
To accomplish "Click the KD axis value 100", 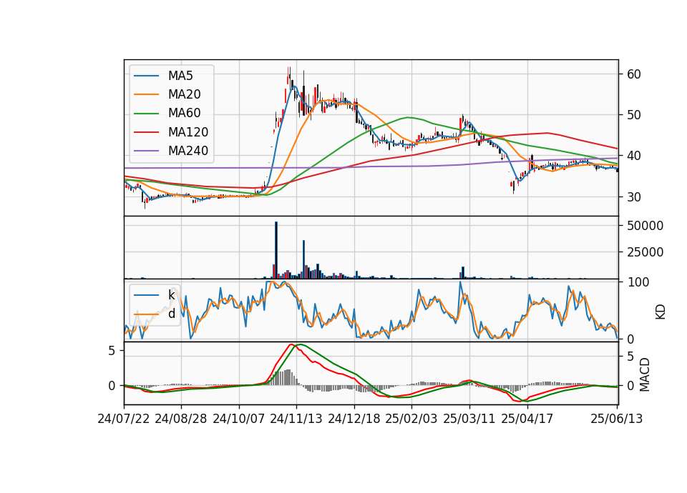I will (x=638, y=282).
